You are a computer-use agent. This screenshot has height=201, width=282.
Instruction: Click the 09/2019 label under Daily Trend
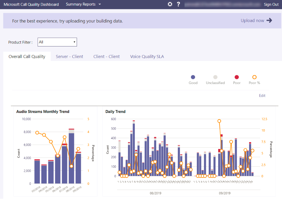[x=224, y=193]
